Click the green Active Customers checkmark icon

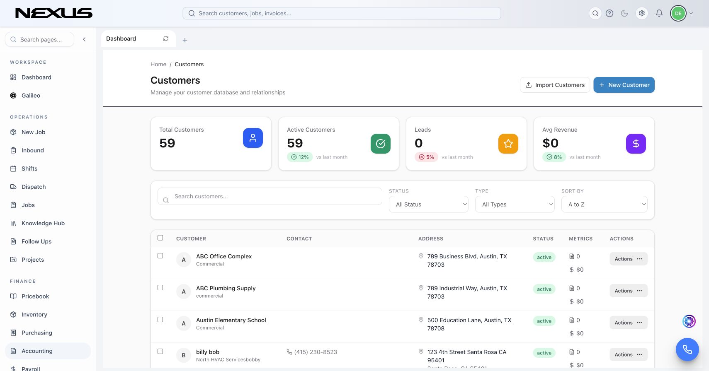381,144
